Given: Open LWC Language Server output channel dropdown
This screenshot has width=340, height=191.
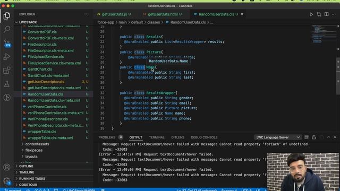Looking at the screenshot, I should [278, 137].
